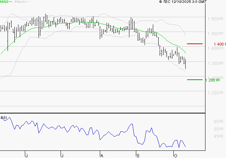
Task: Click the 1.288 support price label
Action: (x=213, y=80)
